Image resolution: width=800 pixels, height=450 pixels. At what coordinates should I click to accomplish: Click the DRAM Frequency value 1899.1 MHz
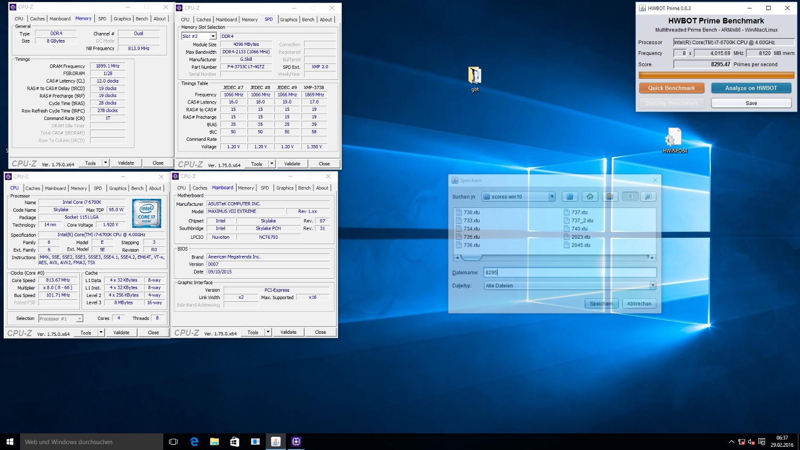tap(108, 66)
